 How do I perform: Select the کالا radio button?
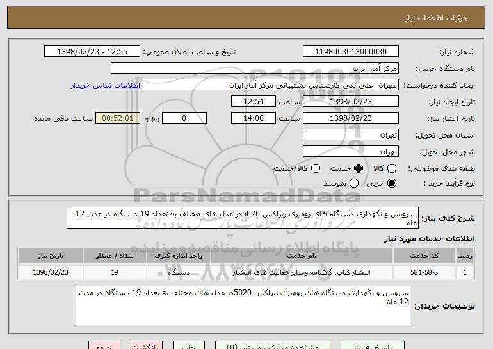click(x=392, y=168)
